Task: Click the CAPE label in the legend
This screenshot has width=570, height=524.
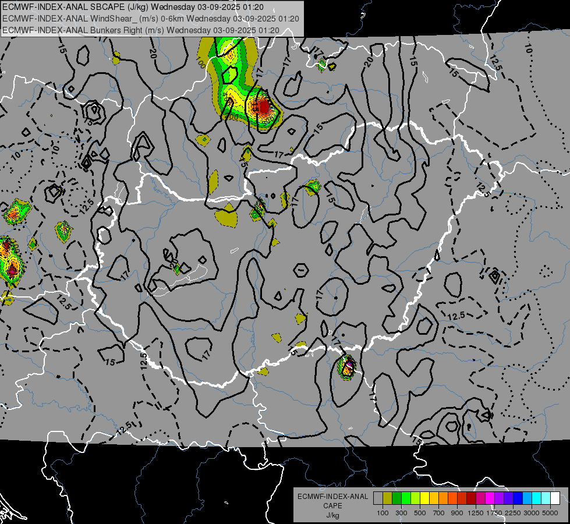Action: click(x=332, y=505)
